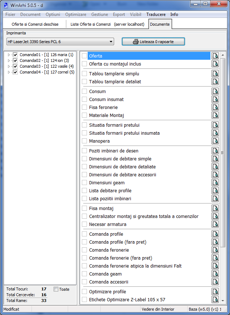Click the report list scroll down arrow
Image resolution: width=230 pixels, height=315 pixels.
[x=222, y=301]
